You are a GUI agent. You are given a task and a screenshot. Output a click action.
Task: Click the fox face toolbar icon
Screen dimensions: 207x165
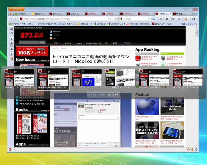click(186, 19)
